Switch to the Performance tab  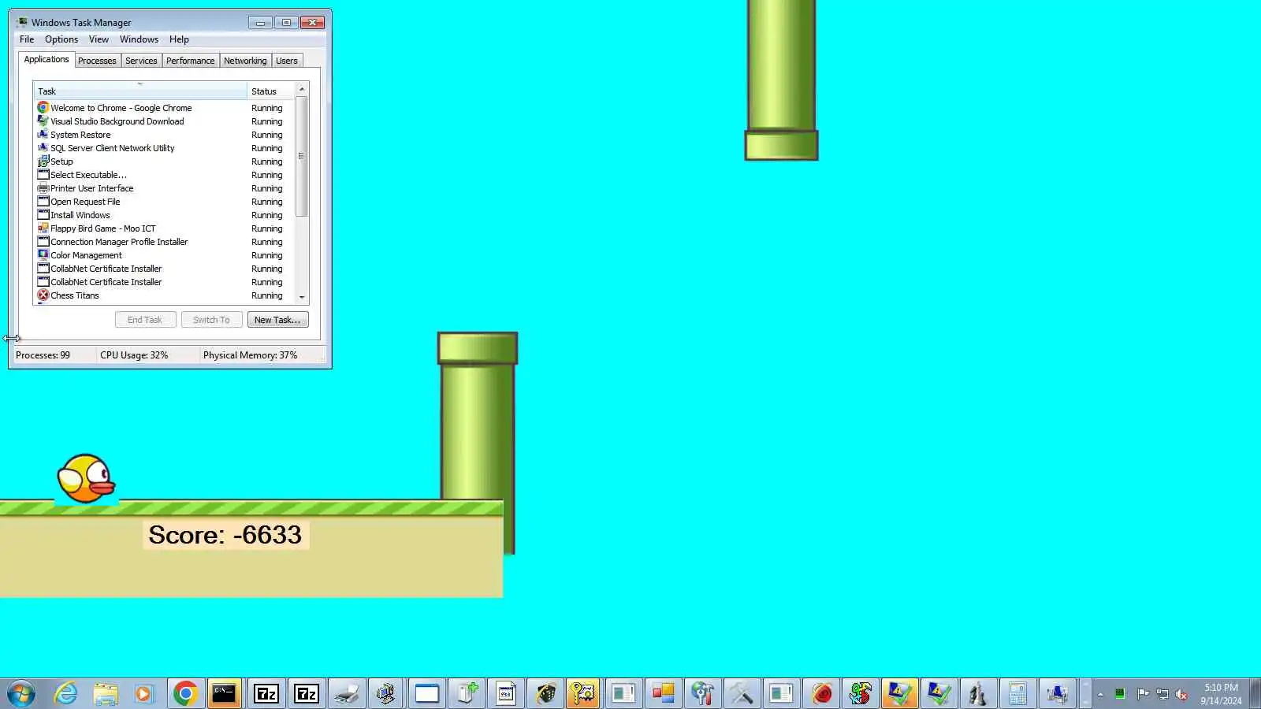coord(190,61)
